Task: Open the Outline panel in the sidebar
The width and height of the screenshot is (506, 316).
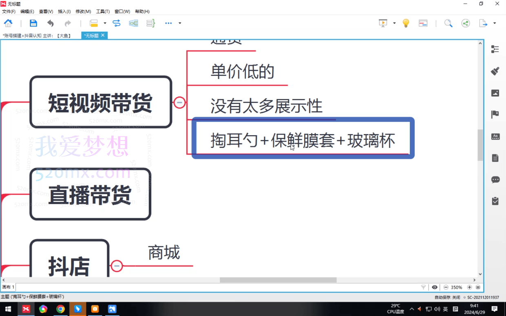Action: [495, 49]
